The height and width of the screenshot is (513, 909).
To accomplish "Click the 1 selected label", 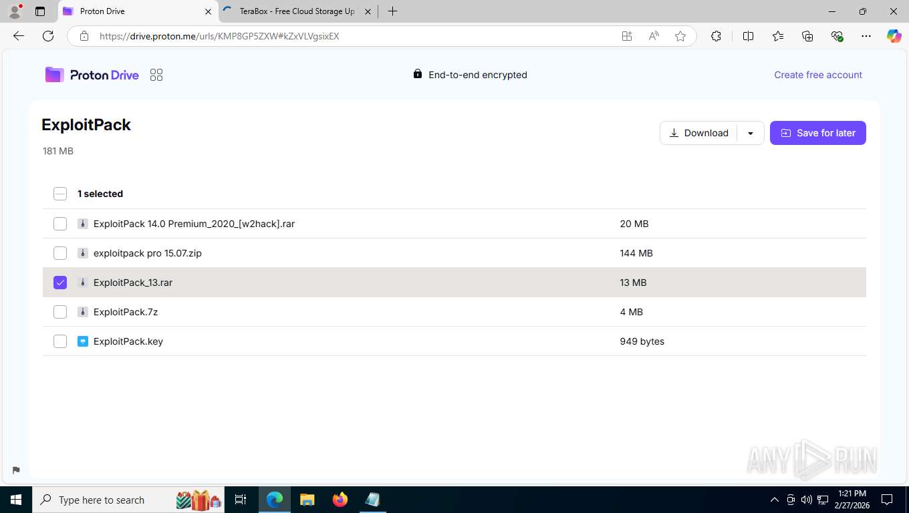I will tap(100, 194).
